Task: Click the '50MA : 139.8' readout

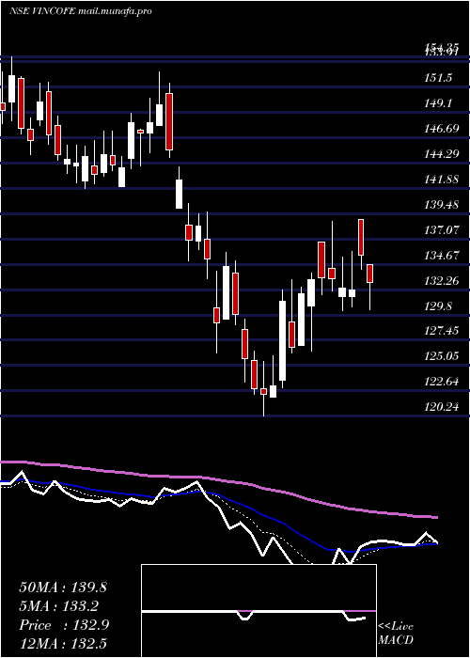Action: 63,587
